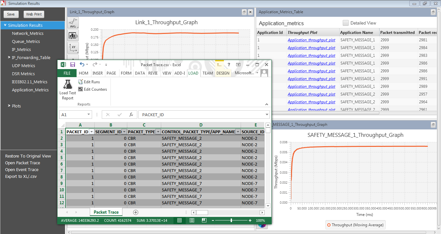Open the SEGMENT_ID filter dropdown
Viewport: 441px width, 234px height.
click(124, 132)
